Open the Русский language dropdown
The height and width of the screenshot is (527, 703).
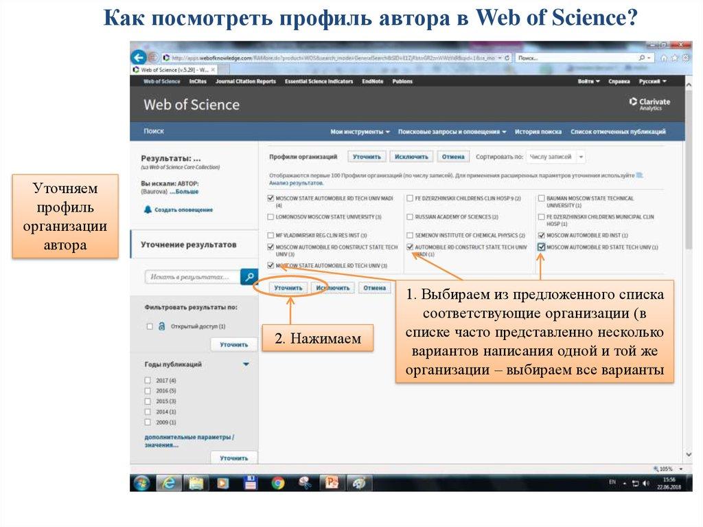click(652, 81)
